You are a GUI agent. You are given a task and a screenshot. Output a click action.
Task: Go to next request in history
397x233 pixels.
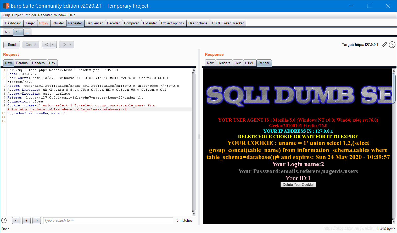pos(64,45)
